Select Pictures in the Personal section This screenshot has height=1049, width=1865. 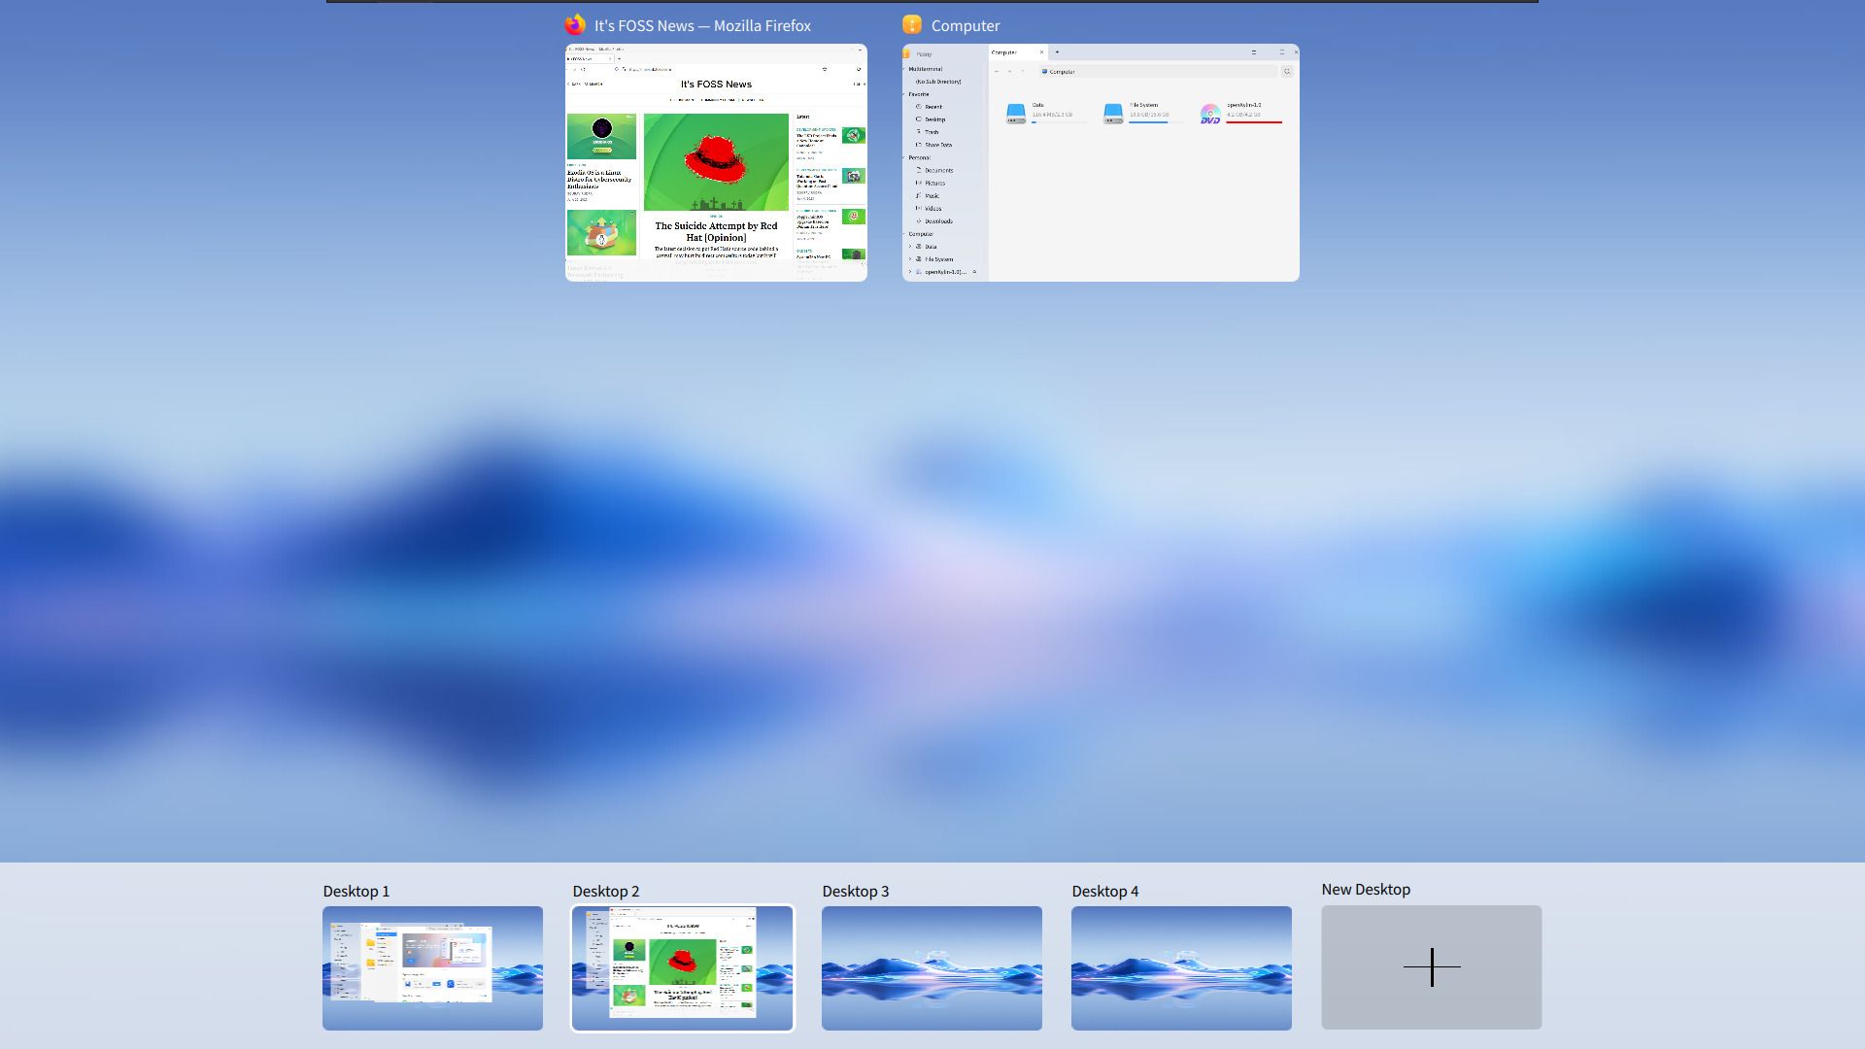(934, 183)
